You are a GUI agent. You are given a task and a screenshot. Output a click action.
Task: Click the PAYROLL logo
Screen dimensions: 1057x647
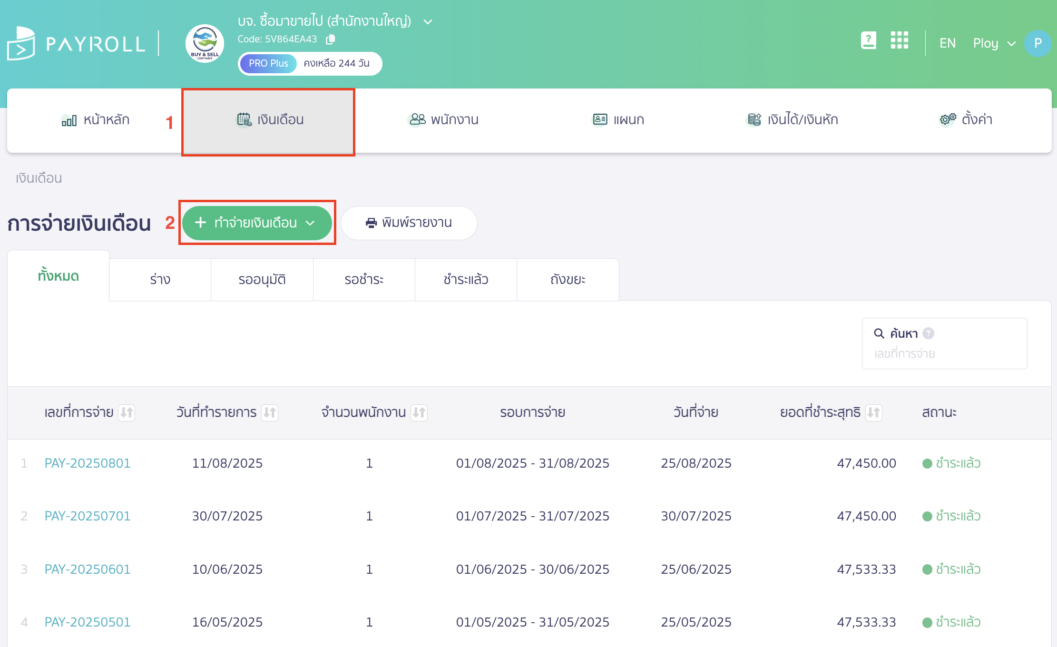[76, 44]
